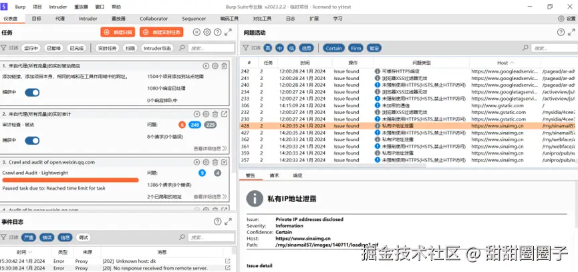Click search field in 事件日志 panel
The width and height of the screenshot is (578, 272).
pyautogui.click(x=211, y=237)
